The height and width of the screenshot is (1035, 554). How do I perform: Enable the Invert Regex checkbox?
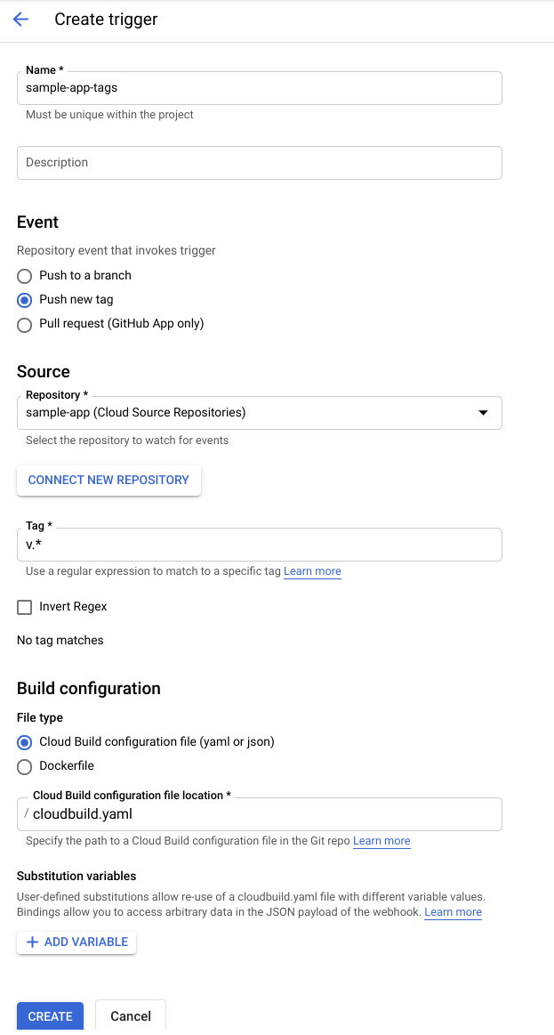25,607
